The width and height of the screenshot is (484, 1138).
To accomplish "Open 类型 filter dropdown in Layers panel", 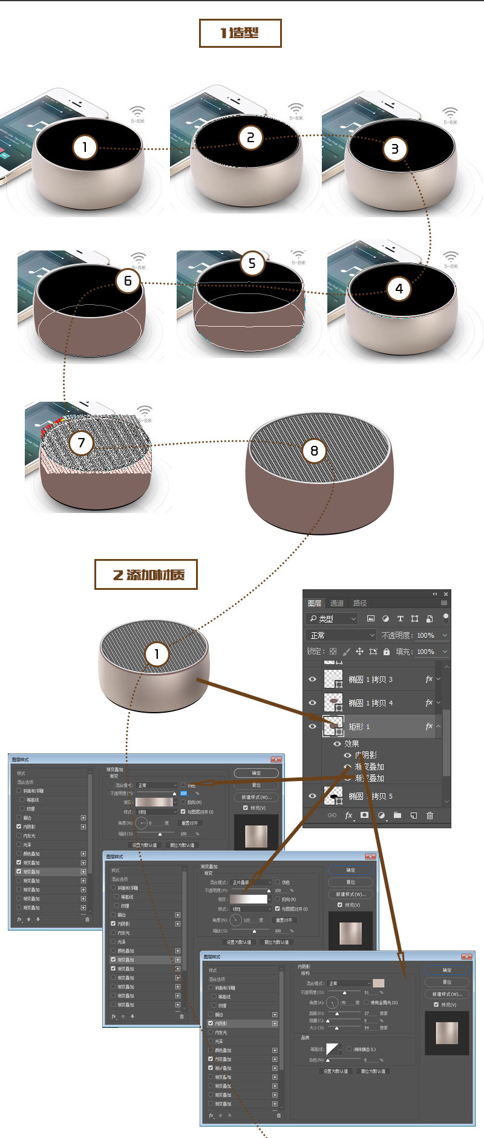I will [332, 618].
